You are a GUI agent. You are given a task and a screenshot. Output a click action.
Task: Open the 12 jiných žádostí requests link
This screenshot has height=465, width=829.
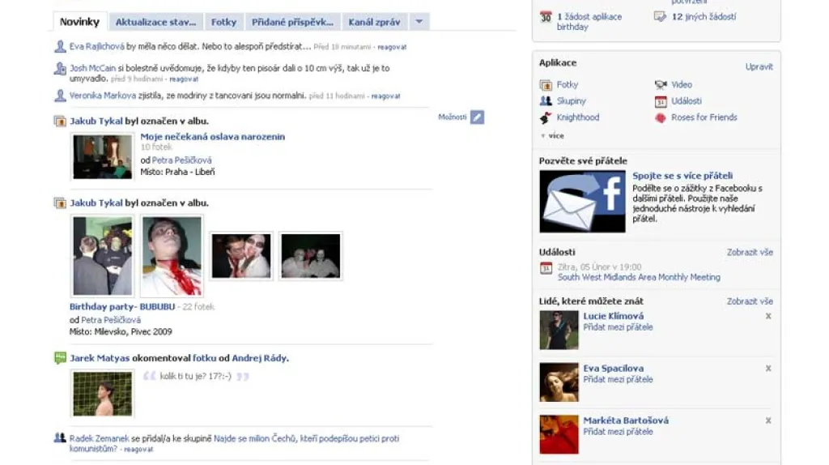(704, 16)
